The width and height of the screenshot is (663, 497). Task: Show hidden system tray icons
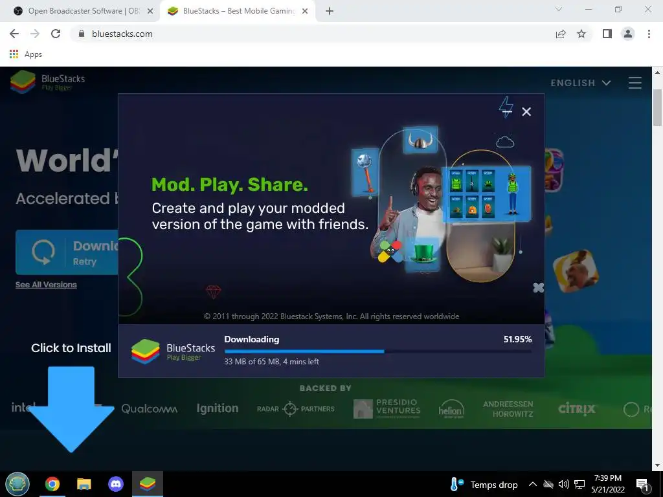pyautogui.click(x=533, y=484)
